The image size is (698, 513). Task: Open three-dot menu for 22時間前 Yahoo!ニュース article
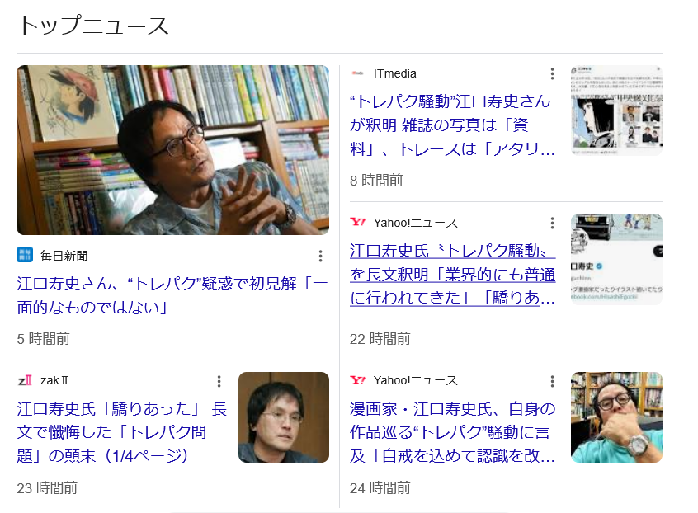pos(552,223)
